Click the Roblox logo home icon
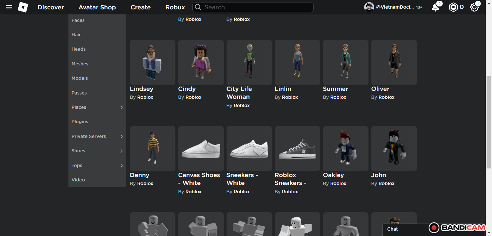 pos(23,7)
